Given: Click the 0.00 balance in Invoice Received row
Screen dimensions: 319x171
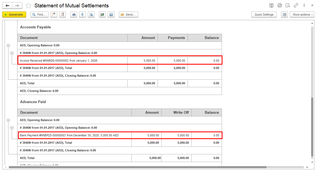Looking at the screenshot, I should [216, 61].
